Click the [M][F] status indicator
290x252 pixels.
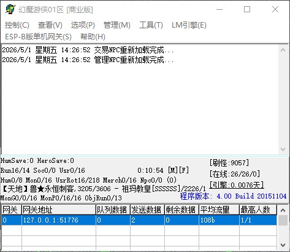pyautogui.click(x=178, y=170)
